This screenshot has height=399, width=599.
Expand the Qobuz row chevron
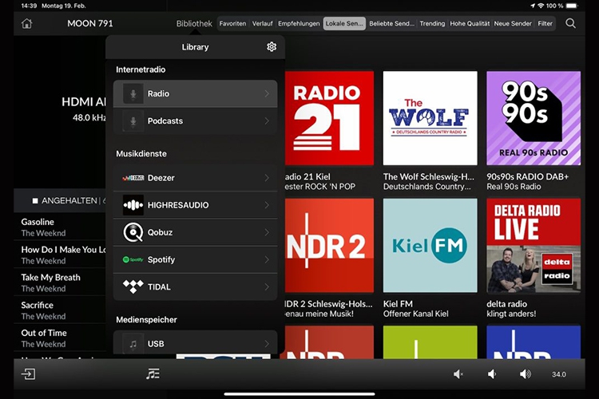point(267,232)
